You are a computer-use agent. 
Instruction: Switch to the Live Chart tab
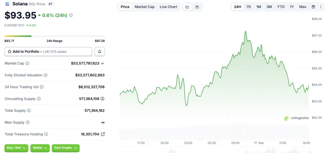tap(168, 7)
